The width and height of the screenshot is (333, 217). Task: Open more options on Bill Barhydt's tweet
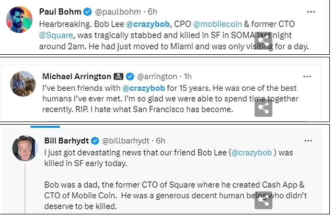(x=311, y=140)
